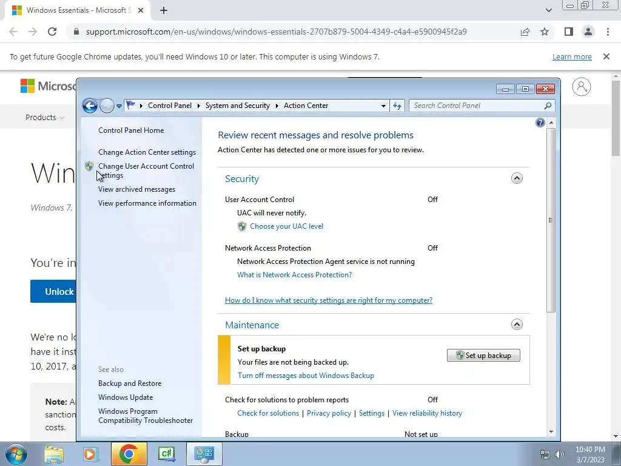
Task: Open How do I know security settings link
Action: click(x=329, y=300)
